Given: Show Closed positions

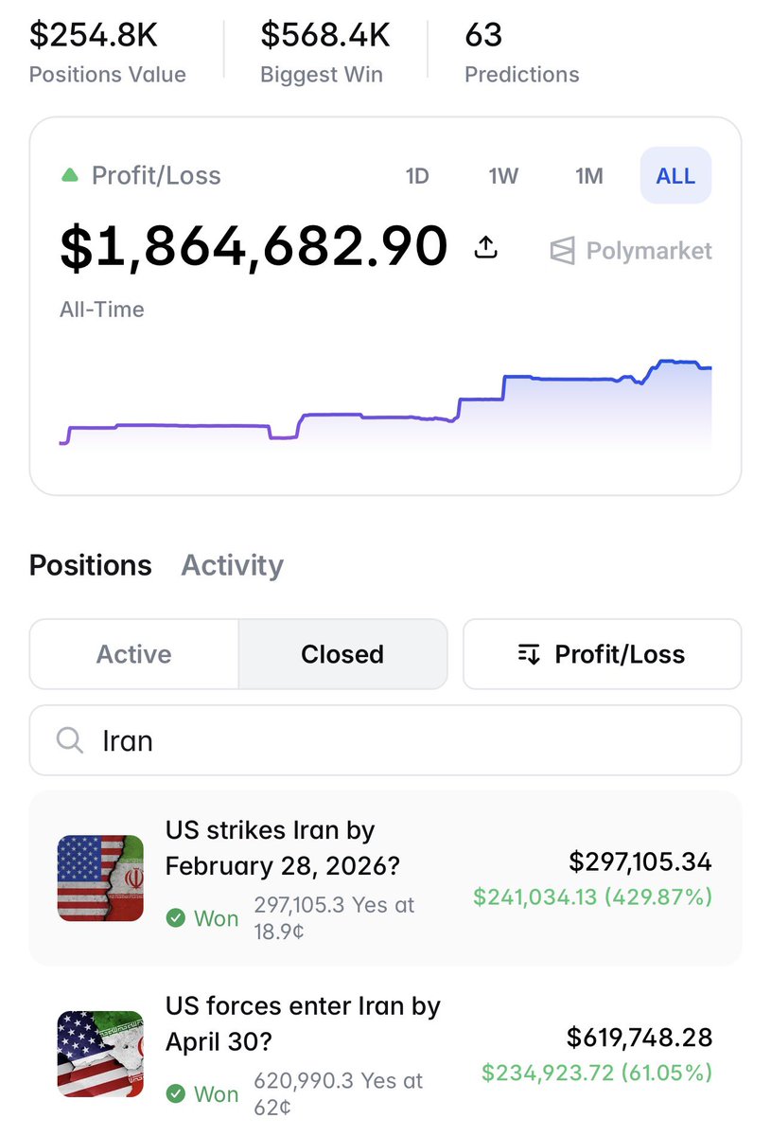Looking at the screenshot, I should coord(342,654).
